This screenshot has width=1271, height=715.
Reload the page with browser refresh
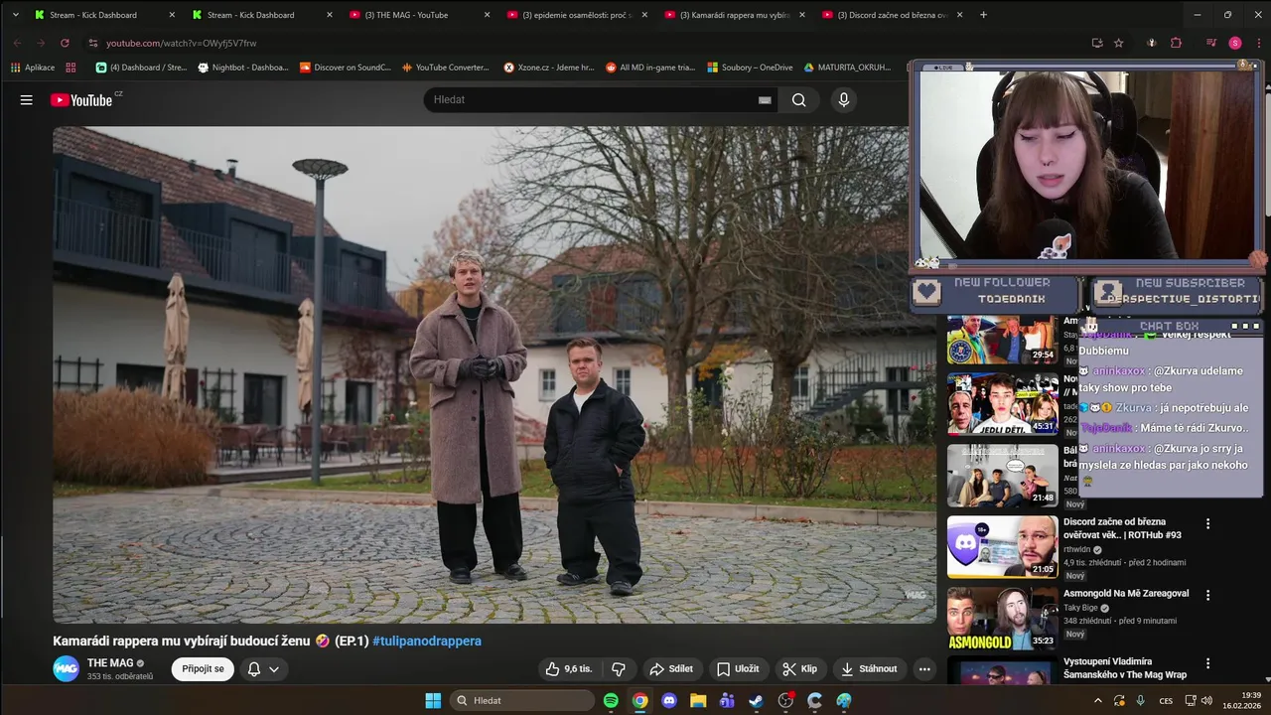pos(65,43)
